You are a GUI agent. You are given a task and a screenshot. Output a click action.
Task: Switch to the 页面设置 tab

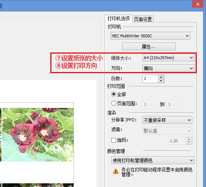(143, 19)
